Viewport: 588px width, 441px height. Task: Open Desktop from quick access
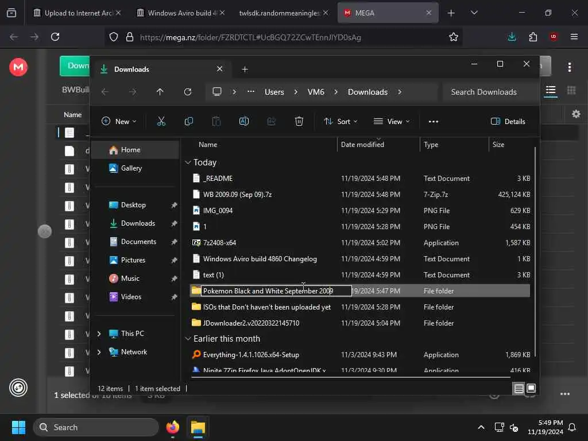(133, 205)
